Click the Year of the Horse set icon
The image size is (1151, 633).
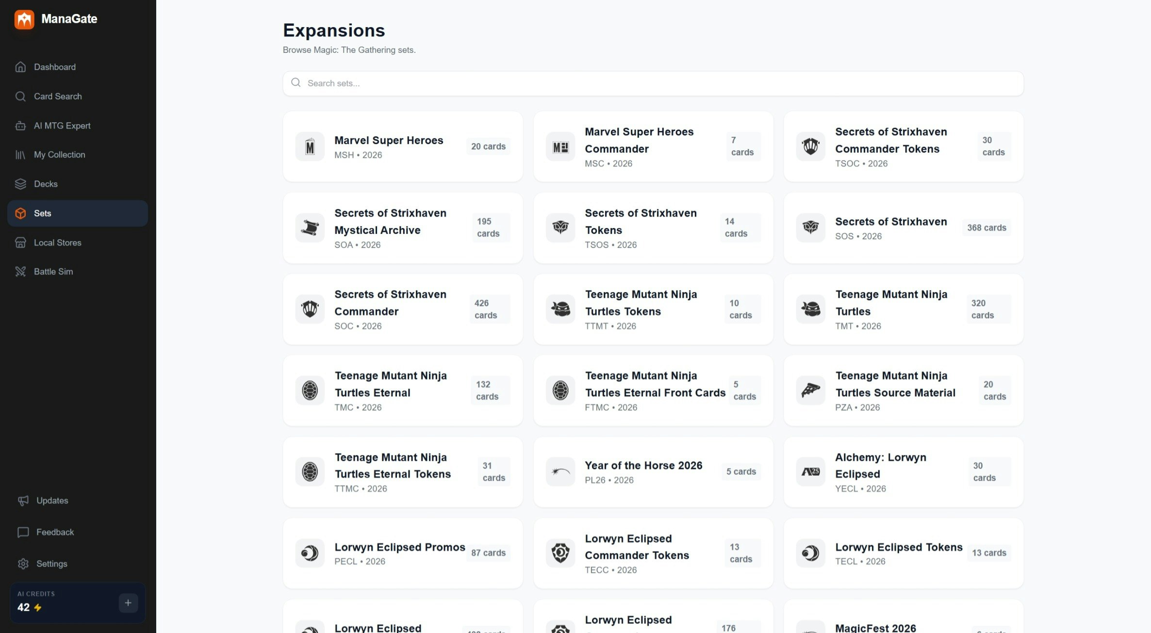560,471
